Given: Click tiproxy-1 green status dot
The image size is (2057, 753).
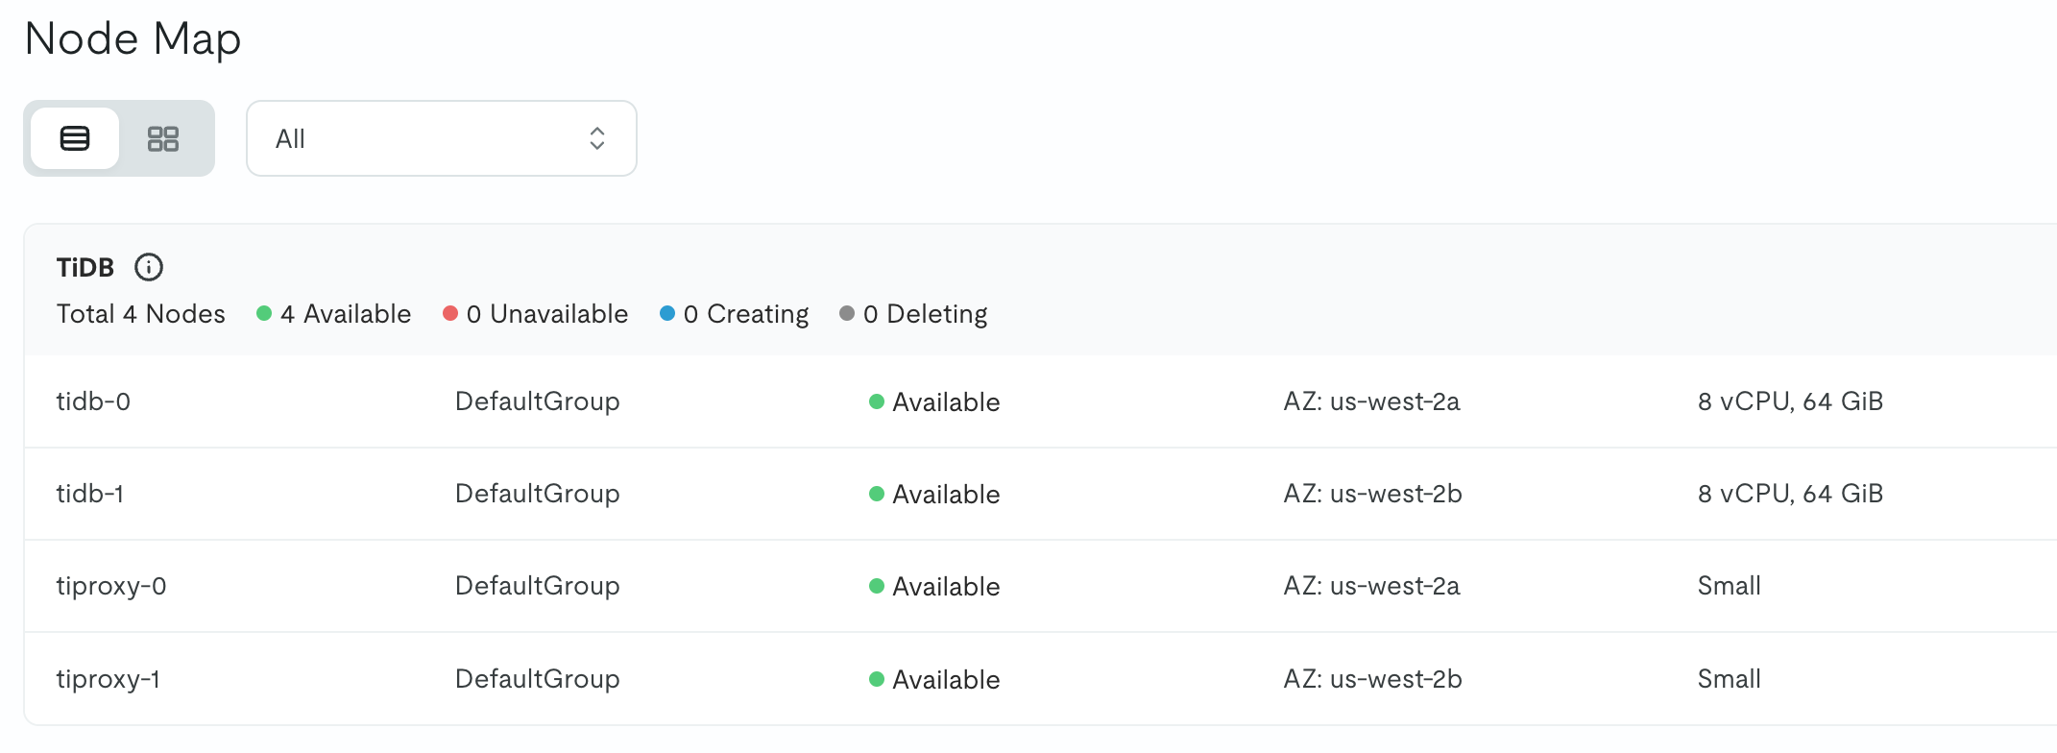Looking at the screenshot, I should (x=877, y=679).
